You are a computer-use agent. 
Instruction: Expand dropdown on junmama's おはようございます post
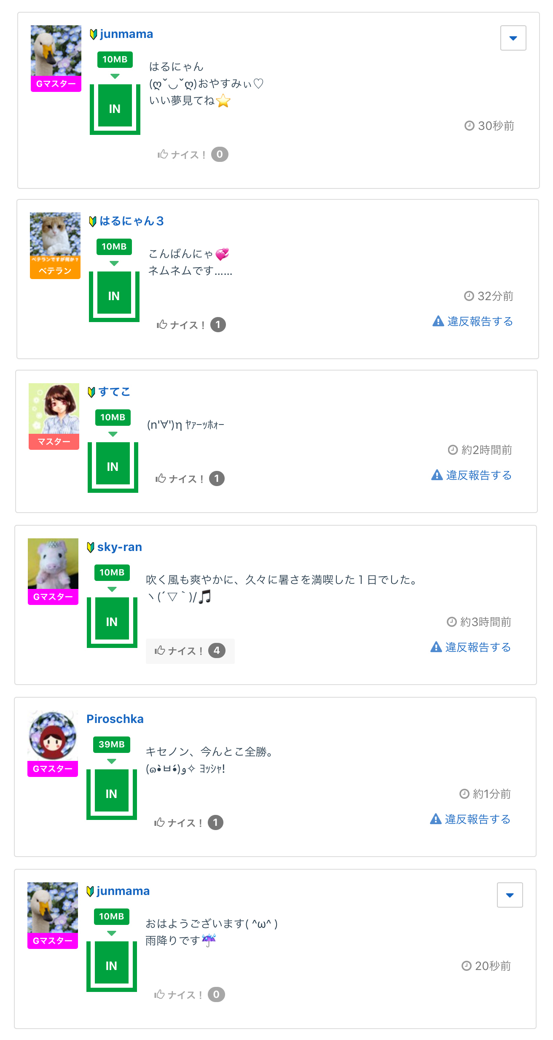510,895
